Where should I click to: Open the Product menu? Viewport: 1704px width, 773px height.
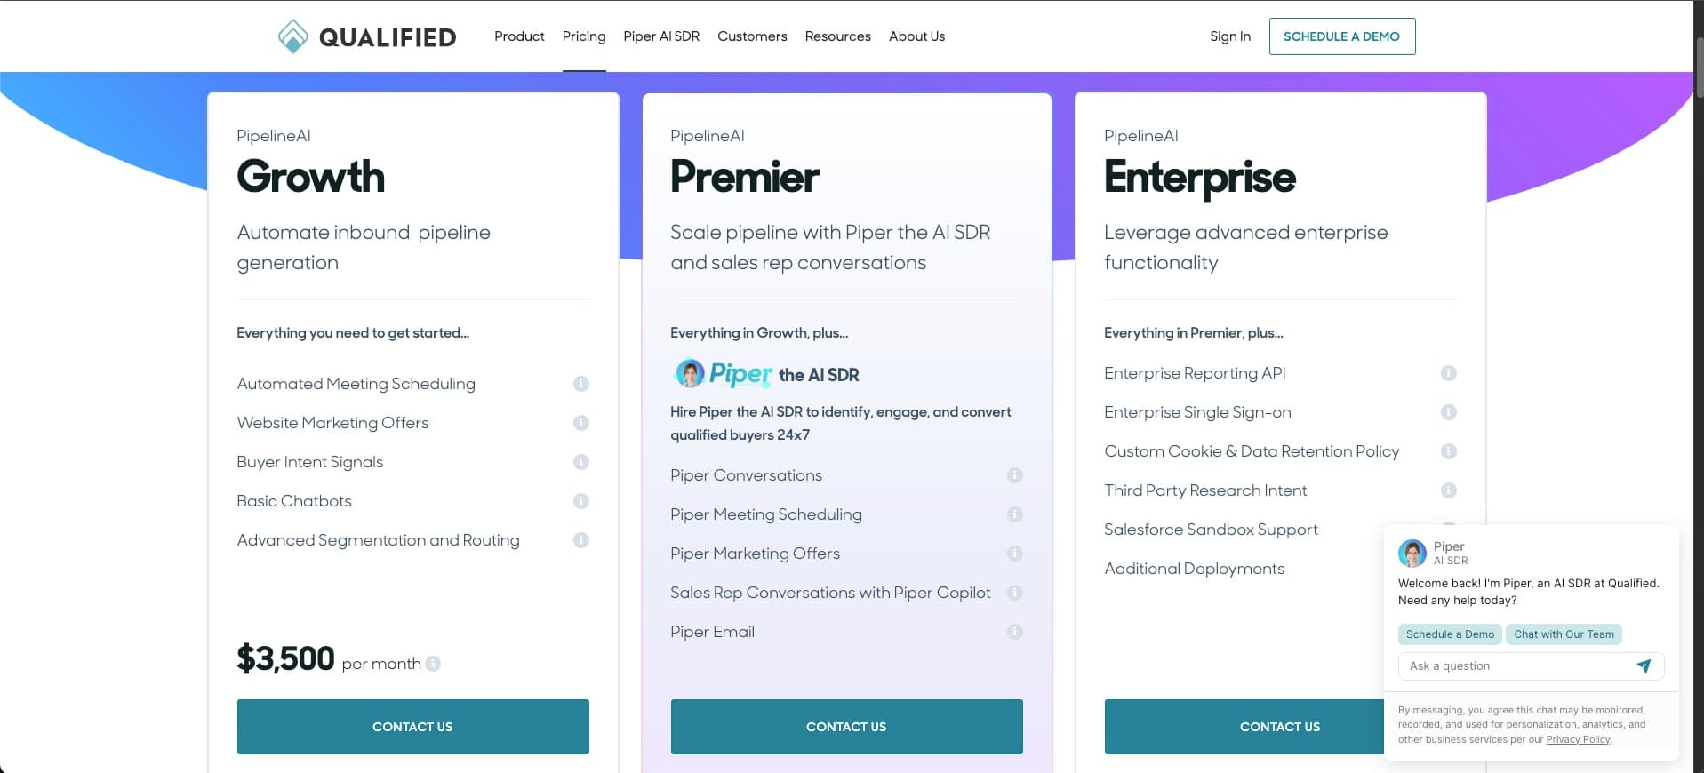(x=518, y=36)
